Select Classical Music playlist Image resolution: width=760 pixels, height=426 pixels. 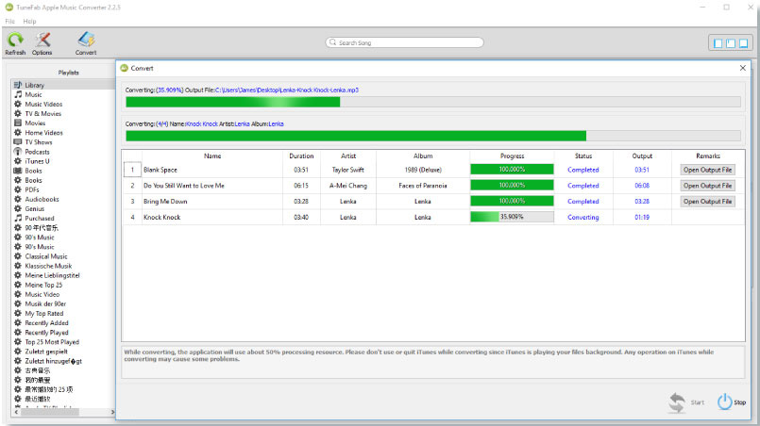46,256
